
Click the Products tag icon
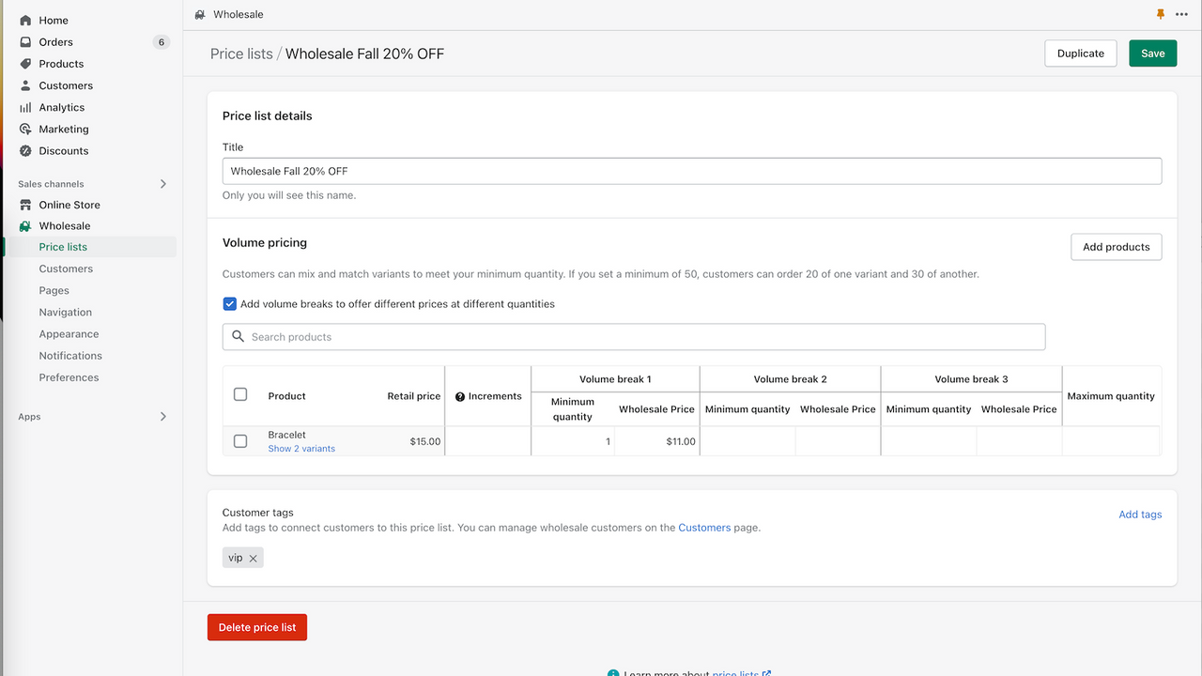25,64
